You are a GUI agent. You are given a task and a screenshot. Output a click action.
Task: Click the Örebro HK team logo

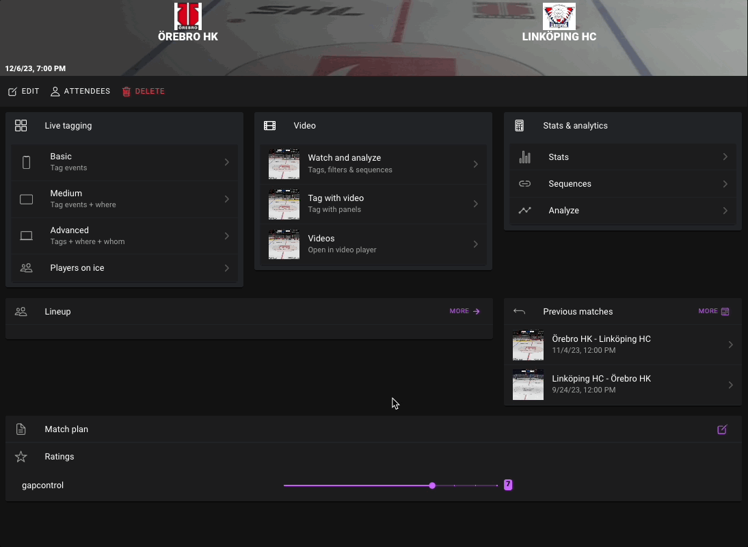coord(188,16)
